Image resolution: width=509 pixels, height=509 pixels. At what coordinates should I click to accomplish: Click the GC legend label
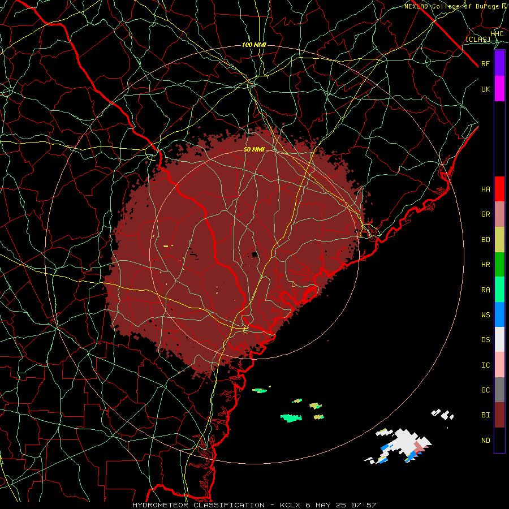[485, 390]
